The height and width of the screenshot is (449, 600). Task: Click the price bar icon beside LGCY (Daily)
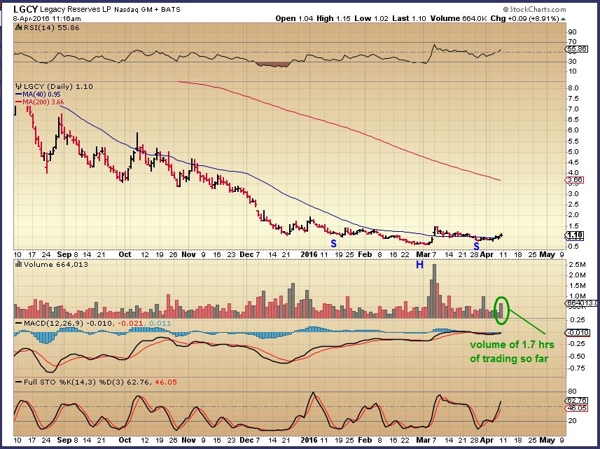pos(18,87)
